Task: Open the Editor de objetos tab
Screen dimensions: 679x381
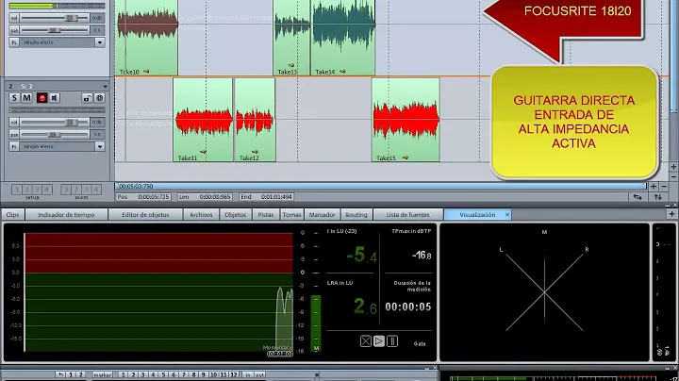Action: (x=147, y=215)
